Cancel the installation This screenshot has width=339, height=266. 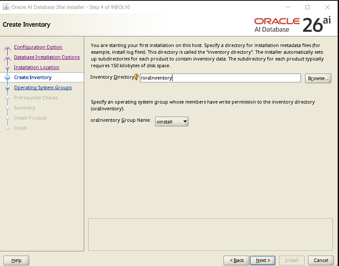point(321,260)
